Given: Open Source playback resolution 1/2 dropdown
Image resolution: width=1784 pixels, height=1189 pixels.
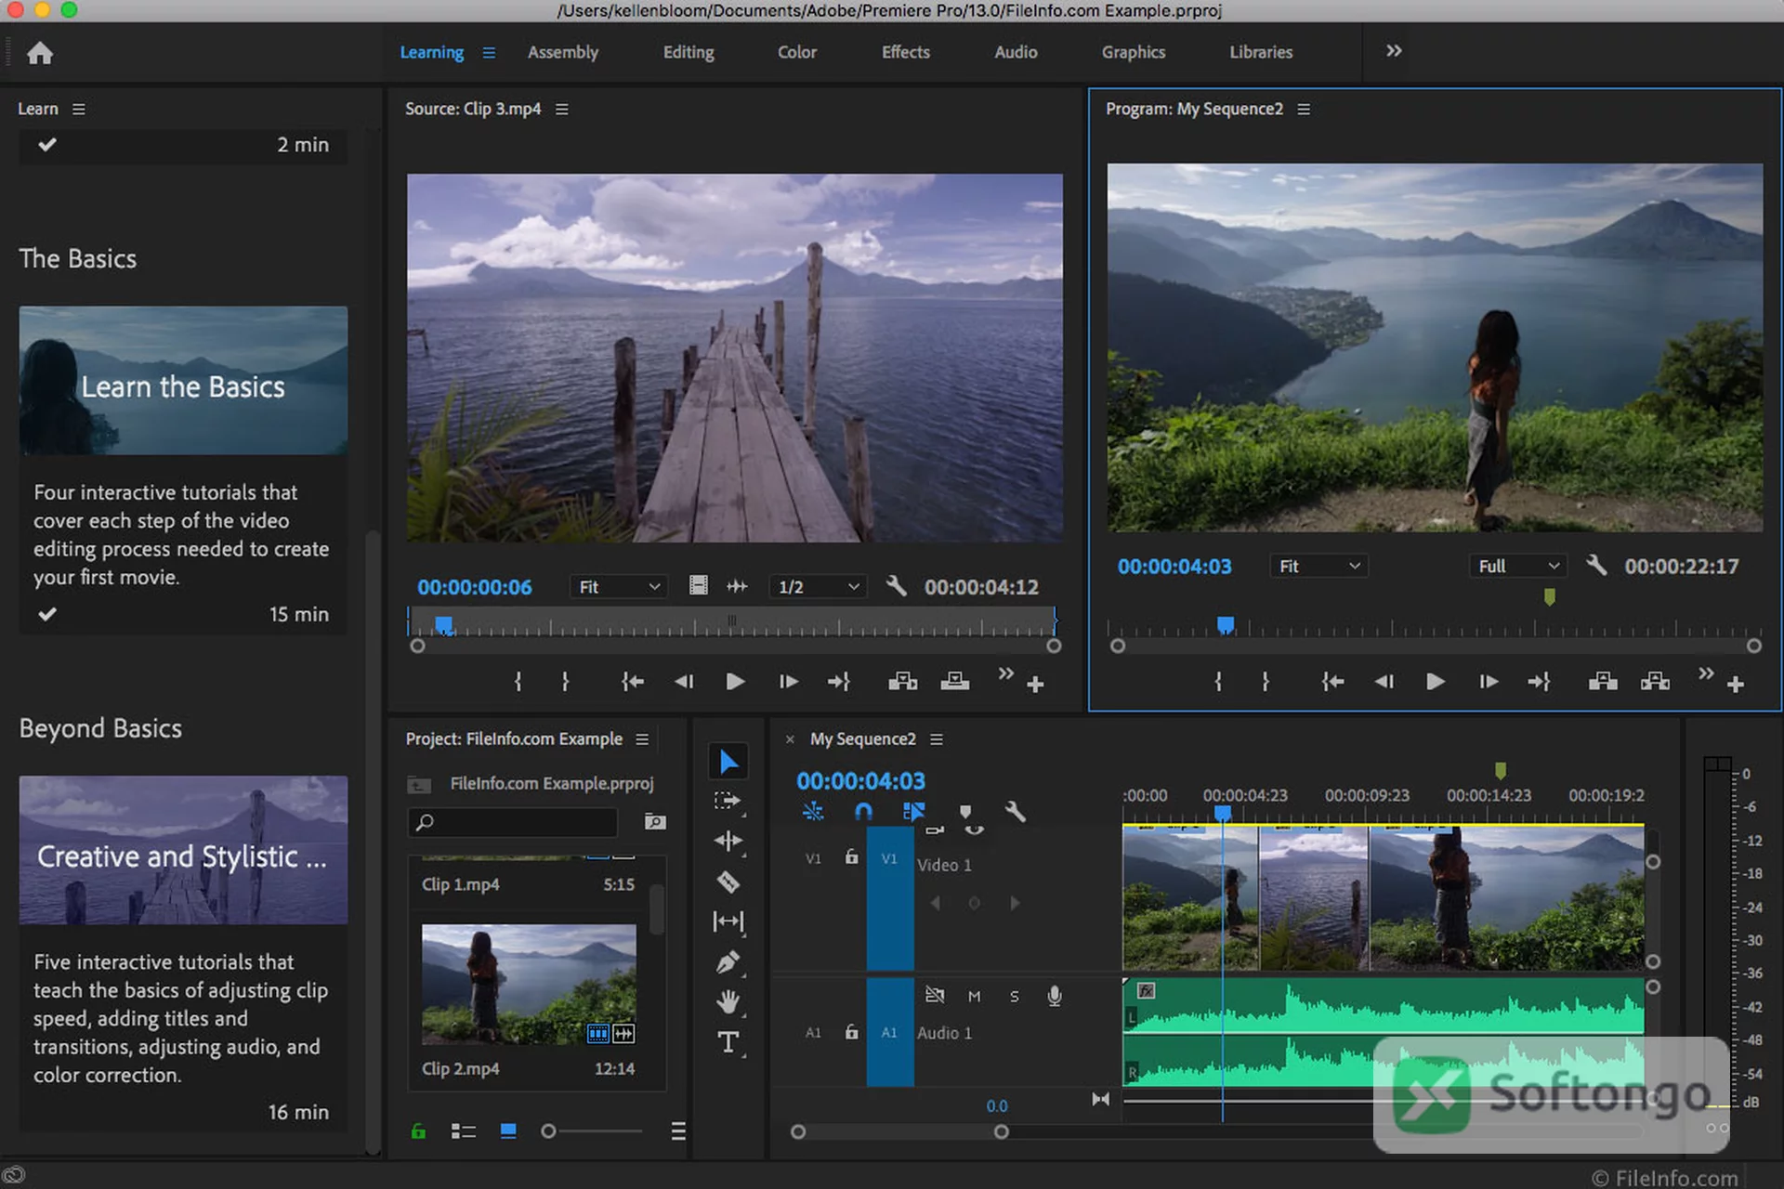Looking at the screenshot, I should pos(818,587).
